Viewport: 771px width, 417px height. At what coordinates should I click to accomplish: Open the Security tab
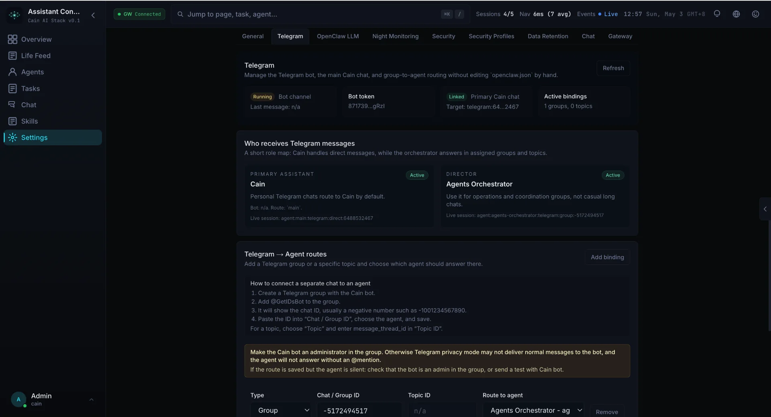(x=443, y=36)
